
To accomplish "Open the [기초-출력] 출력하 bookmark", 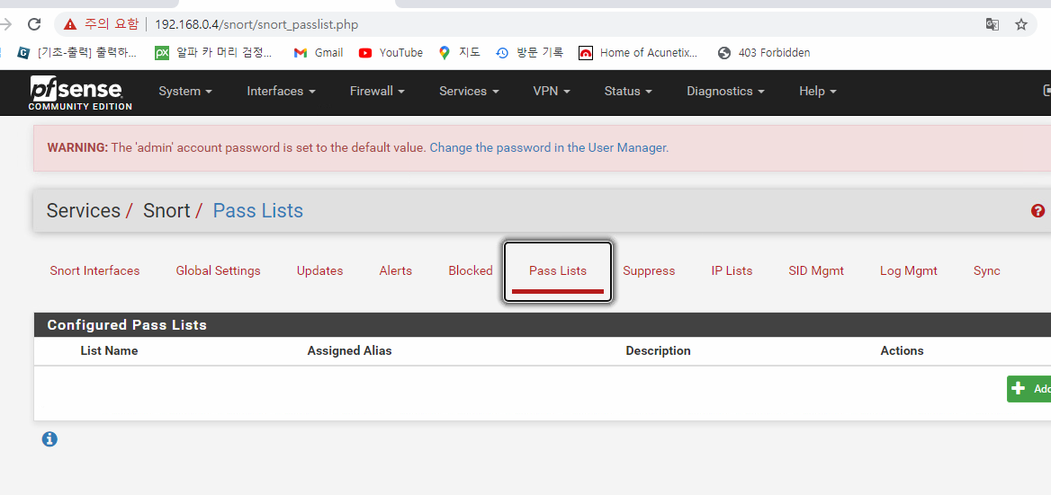I will click(x=76, y=52).
